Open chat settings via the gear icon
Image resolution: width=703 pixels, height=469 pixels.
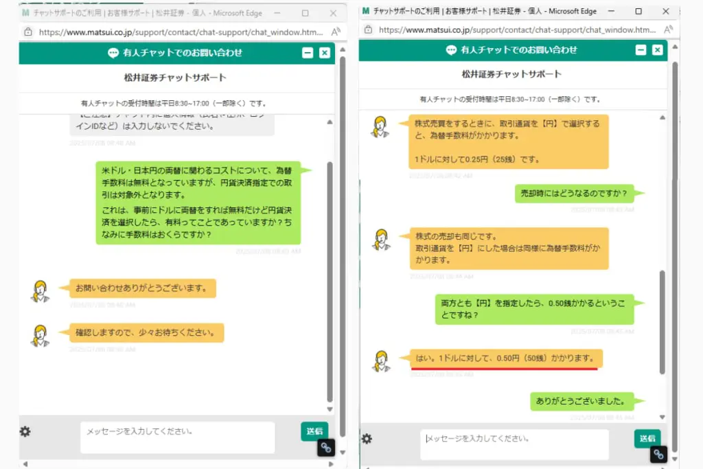25,431
